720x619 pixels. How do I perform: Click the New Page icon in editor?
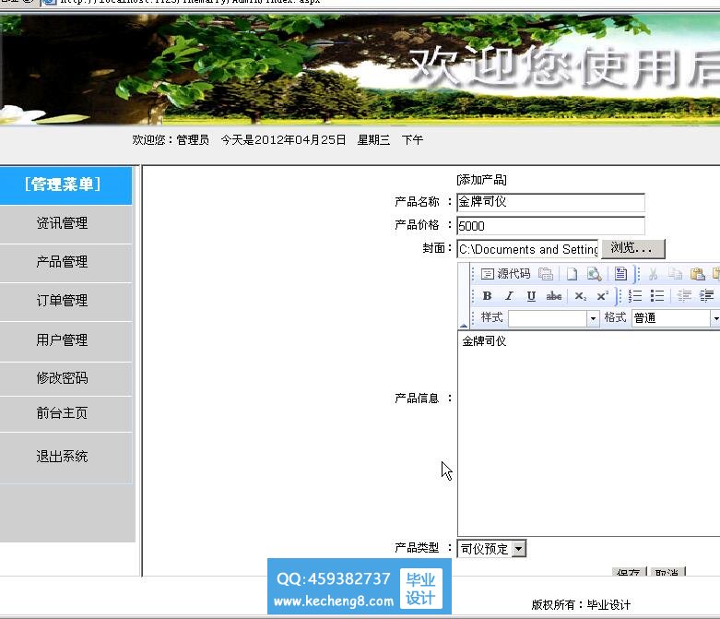point(572,274)
